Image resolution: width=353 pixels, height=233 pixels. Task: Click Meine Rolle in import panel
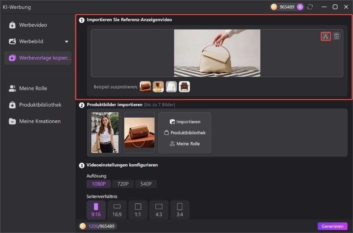[x=185, y=144]
